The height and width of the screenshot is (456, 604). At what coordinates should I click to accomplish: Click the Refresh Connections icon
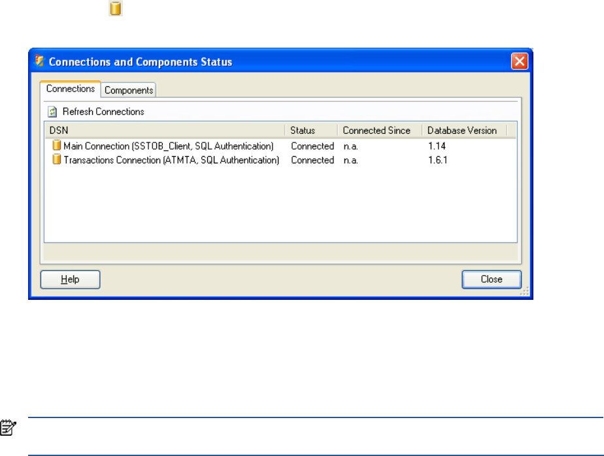click(x=53, y=112)
